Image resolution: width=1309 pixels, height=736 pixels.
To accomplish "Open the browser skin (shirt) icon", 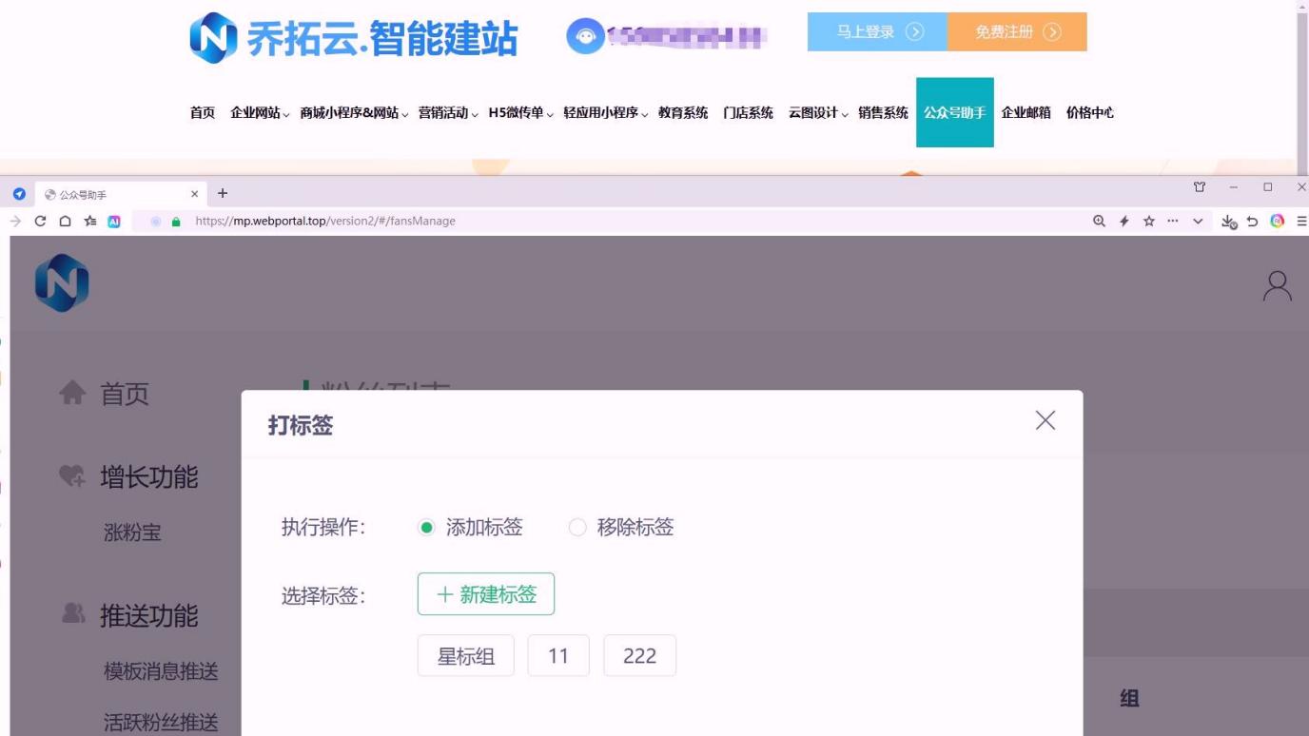I will point(1201,188).
